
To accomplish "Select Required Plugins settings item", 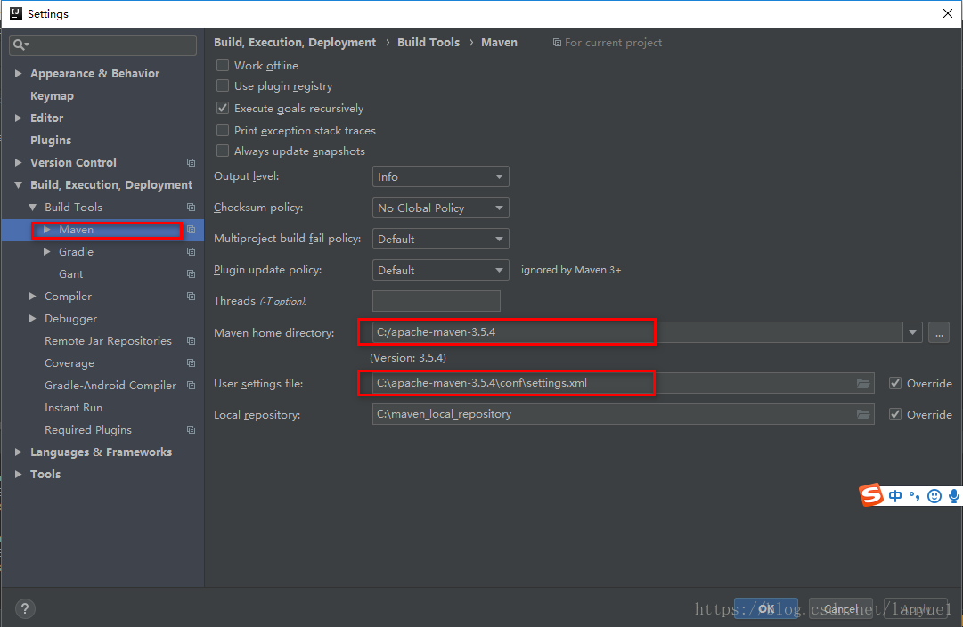I will [88, 430].
